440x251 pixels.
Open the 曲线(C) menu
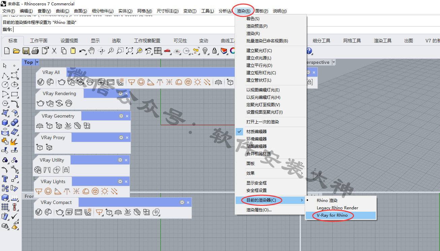[62, 11]
